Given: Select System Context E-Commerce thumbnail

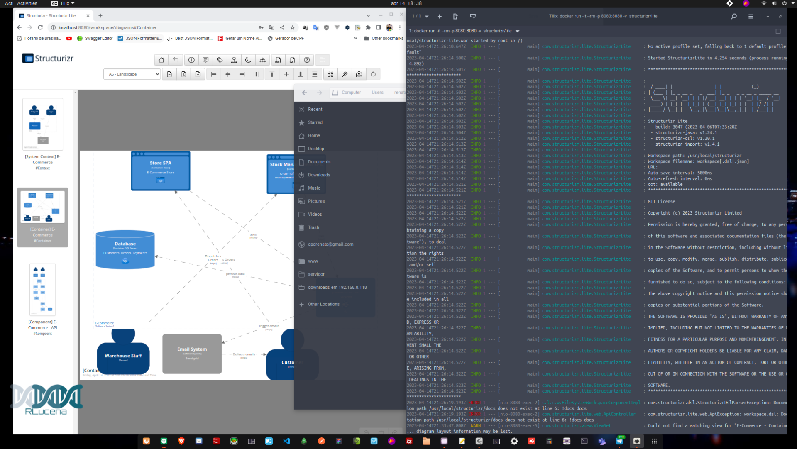Looking at the screenshot, I should point(43,124).
